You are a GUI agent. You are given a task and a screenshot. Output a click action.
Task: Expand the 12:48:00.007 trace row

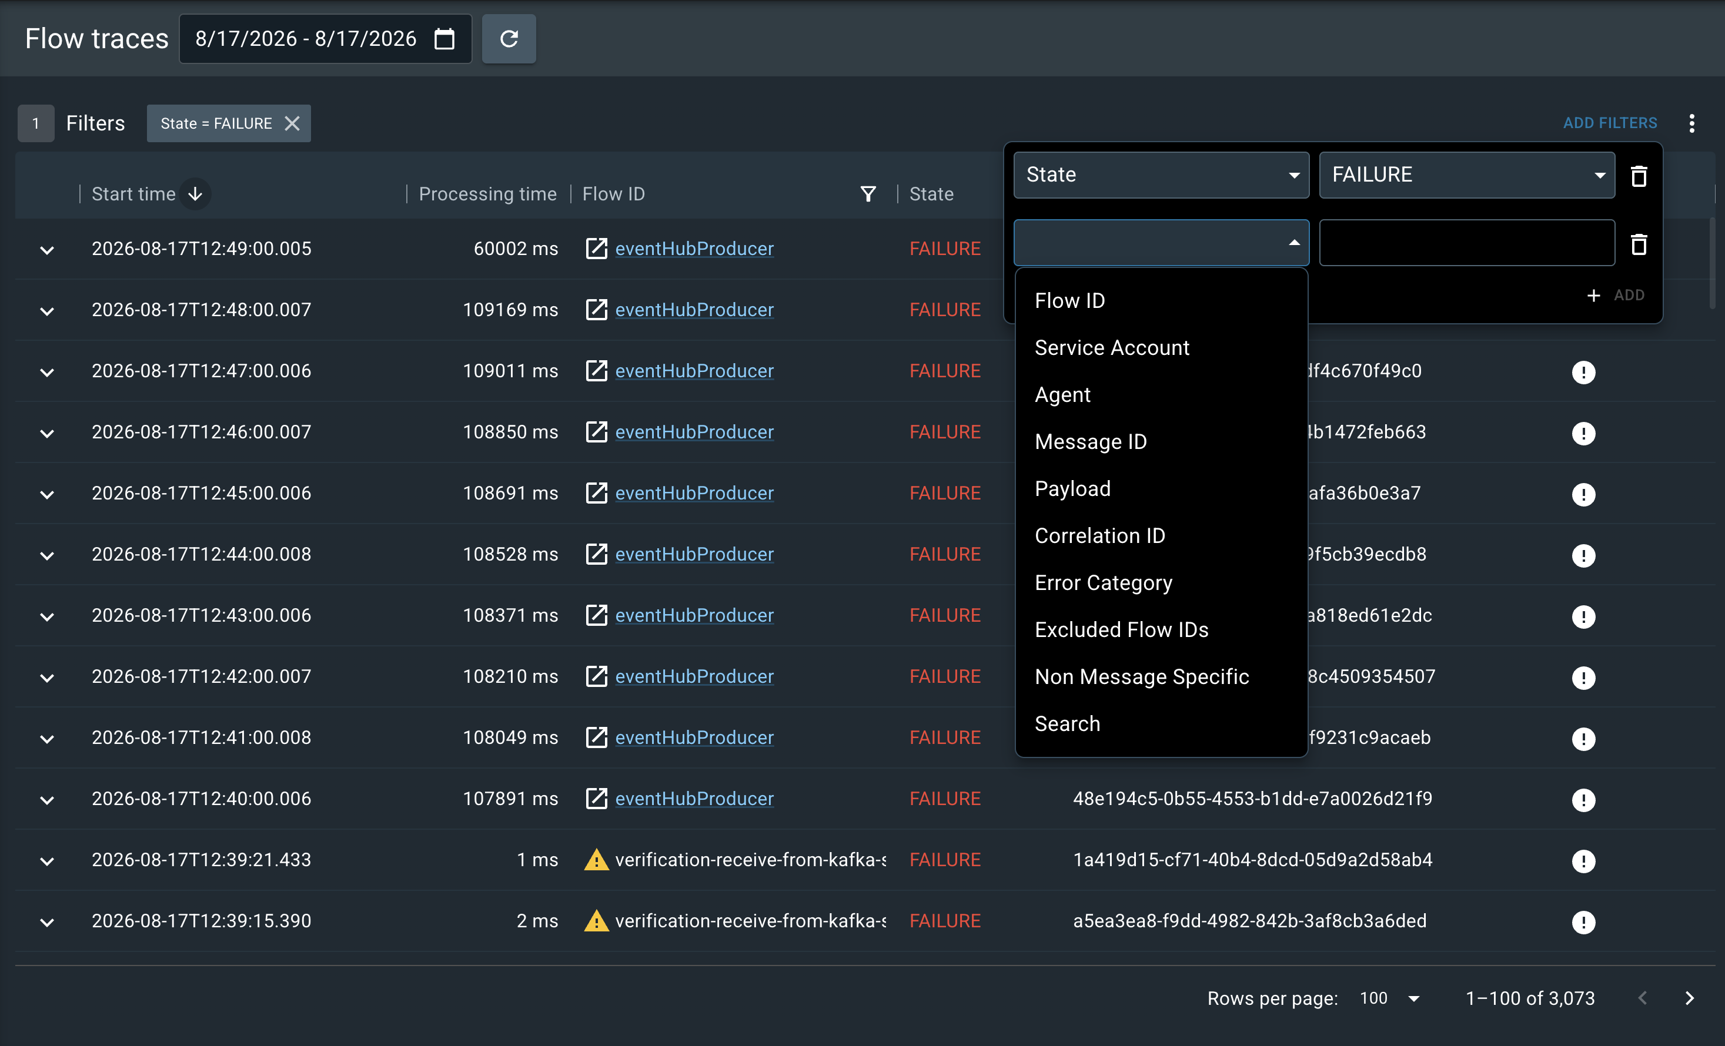coord(47,311)
